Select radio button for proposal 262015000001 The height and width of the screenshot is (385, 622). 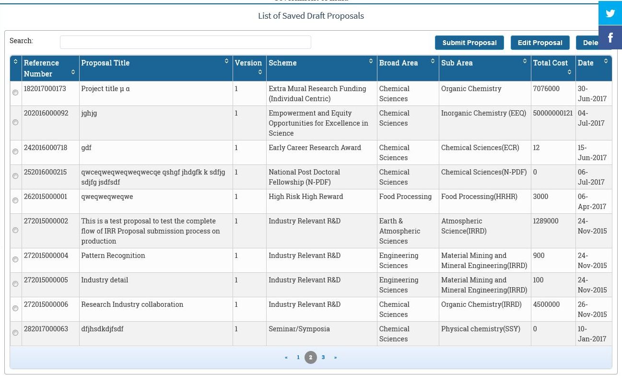coord(15,200)
